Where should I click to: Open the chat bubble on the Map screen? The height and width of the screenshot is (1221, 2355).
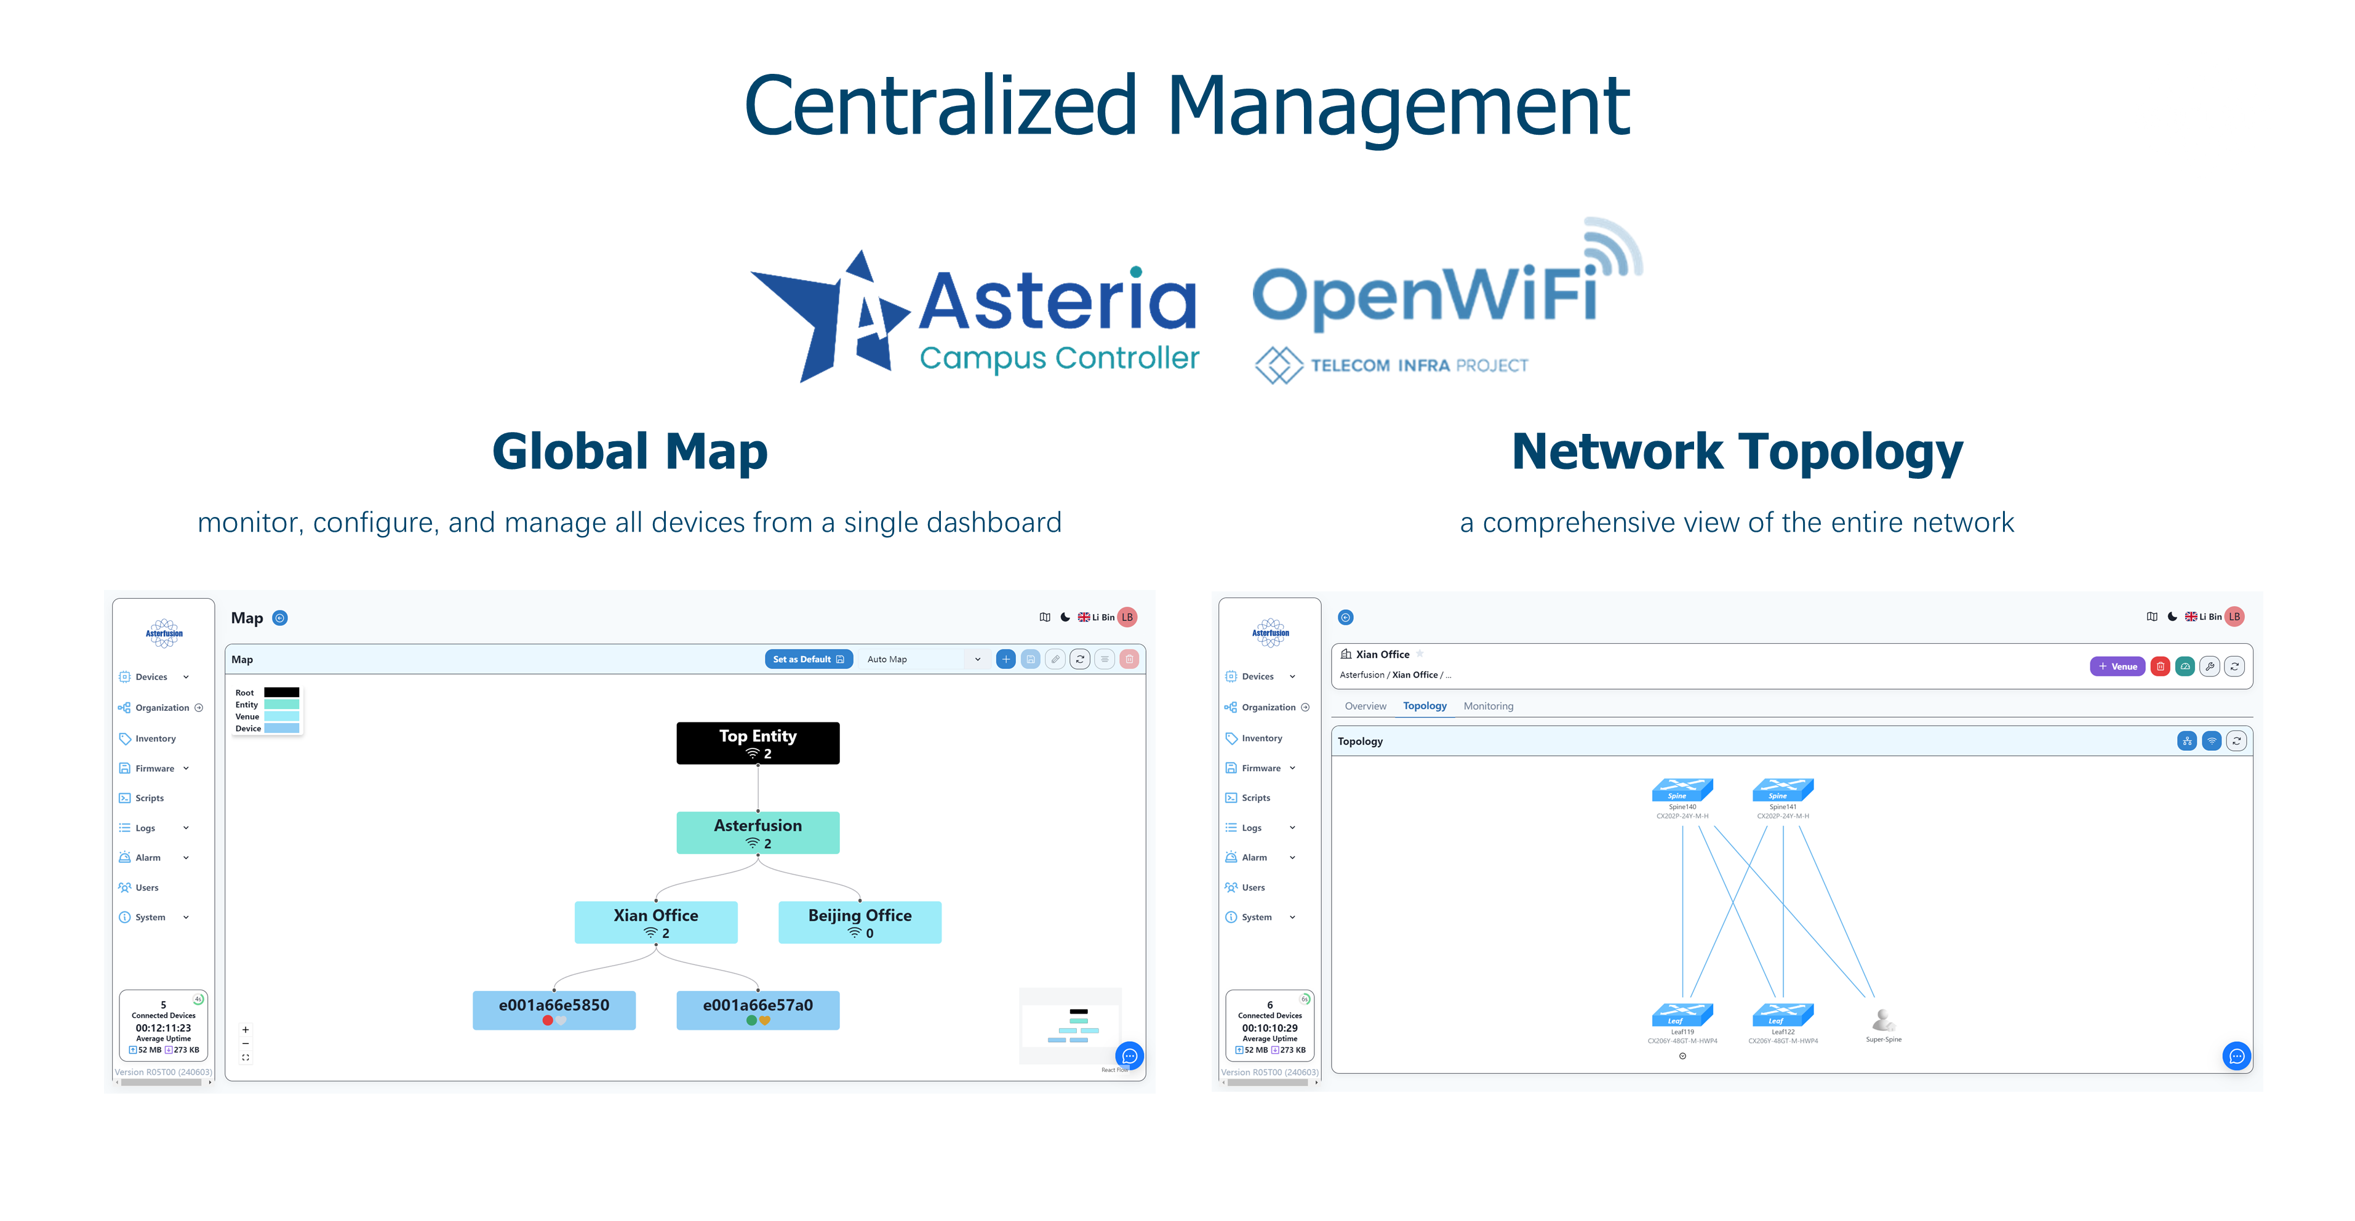point(1130,1055)
